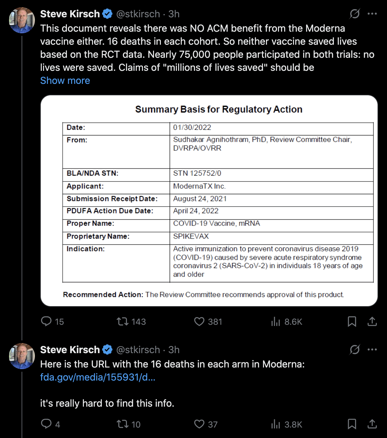Image resolution: width=387 pixels, height=438 pixels.
Task: Share the first tweet
Action: [372, 321]
